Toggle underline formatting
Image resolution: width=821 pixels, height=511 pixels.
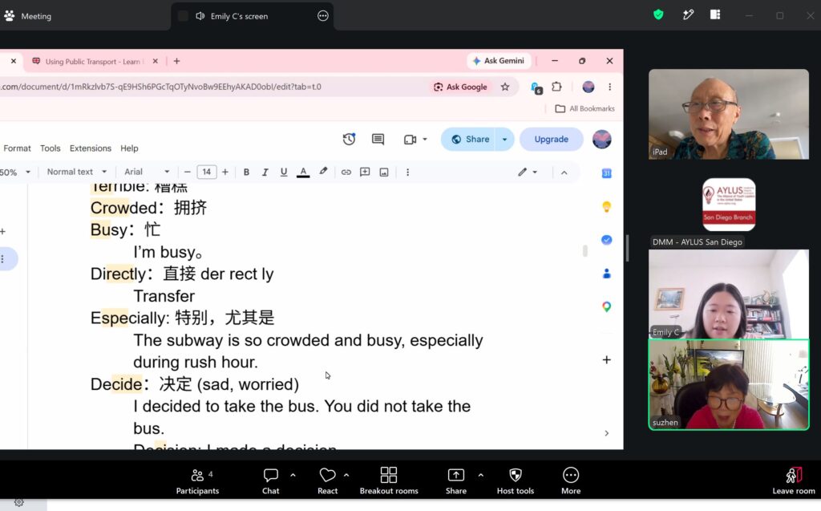tap(284, 172)
